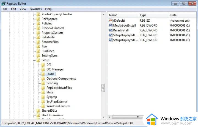Click the tree pane vertical scrollbar thumb

pyautogui.click(x=103, y=88)
